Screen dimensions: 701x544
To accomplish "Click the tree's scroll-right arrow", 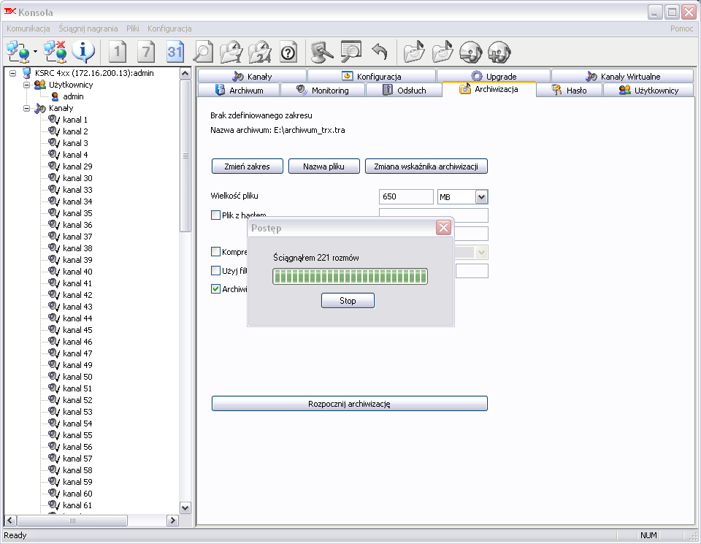I will point(172,521).
